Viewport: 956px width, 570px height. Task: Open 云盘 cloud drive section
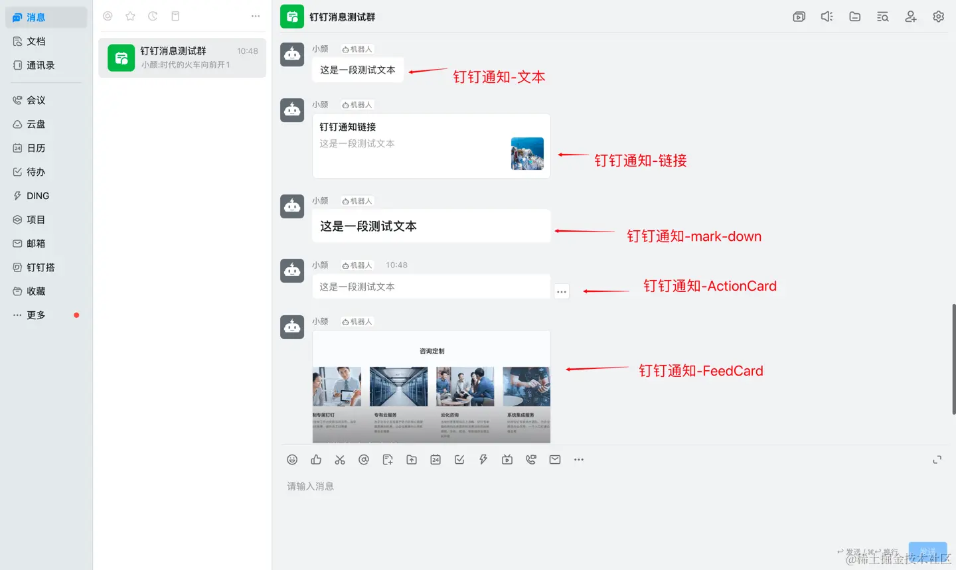(x=46, y=124)
